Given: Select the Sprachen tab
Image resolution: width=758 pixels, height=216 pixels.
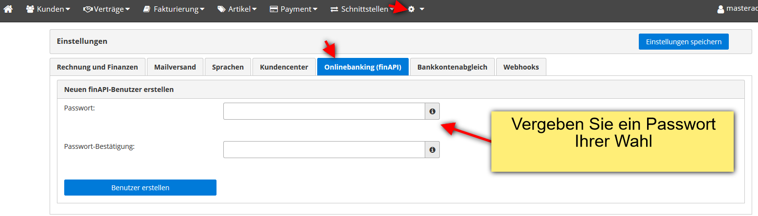Looking at the screenshot, I should 228,67.
